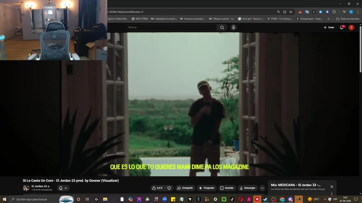The width and height of the screenshot is (362, 203).
Task: Open Google Translate extension icon
Action: click(x=307, y=12)
